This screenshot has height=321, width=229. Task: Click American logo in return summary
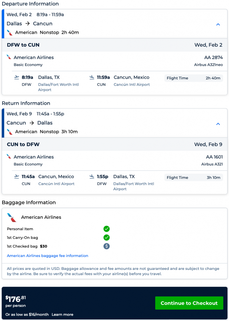point(10,132)
